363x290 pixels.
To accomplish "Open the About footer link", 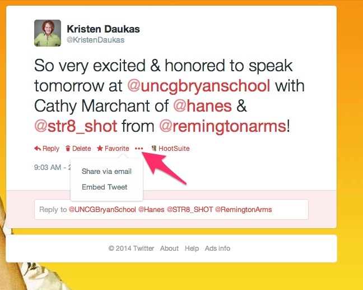I will (x=169, y=248).
